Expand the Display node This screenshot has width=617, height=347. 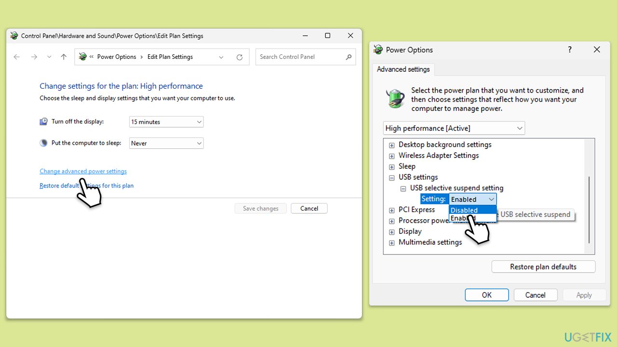[x=392, y=232]
